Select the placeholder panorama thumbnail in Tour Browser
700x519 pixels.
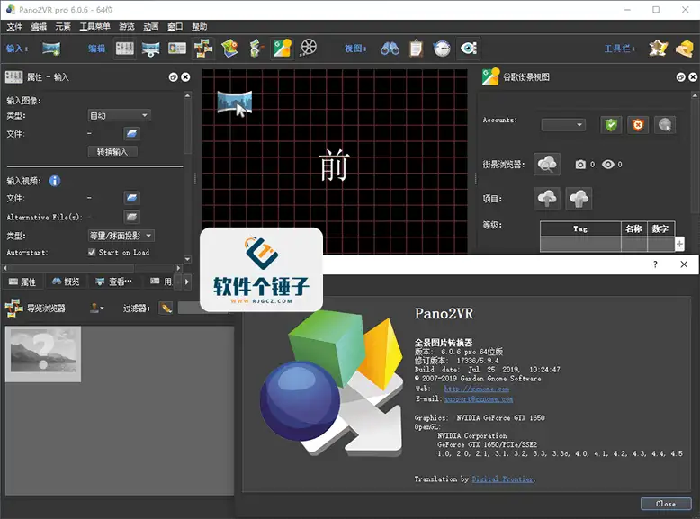[x=43, y=353]
